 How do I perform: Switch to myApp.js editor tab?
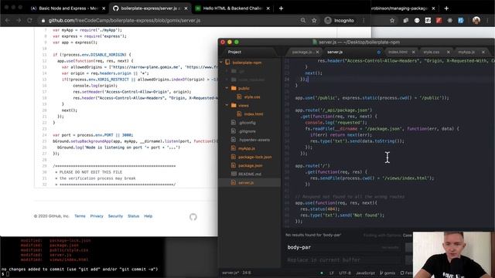466,52
